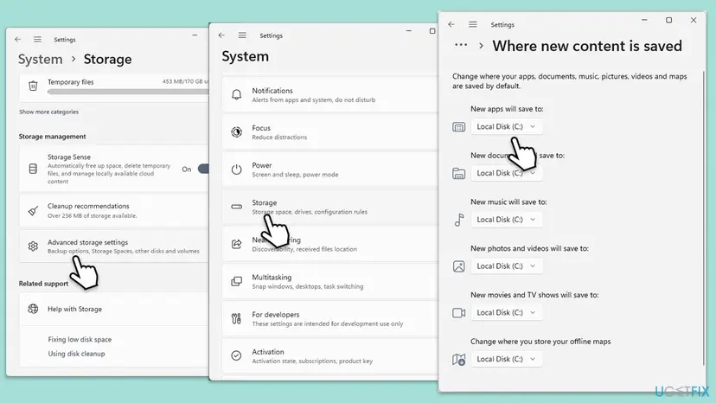Expand Help with Storage section
The height and width of the screenshot is (403, 716).
(113, 309)
